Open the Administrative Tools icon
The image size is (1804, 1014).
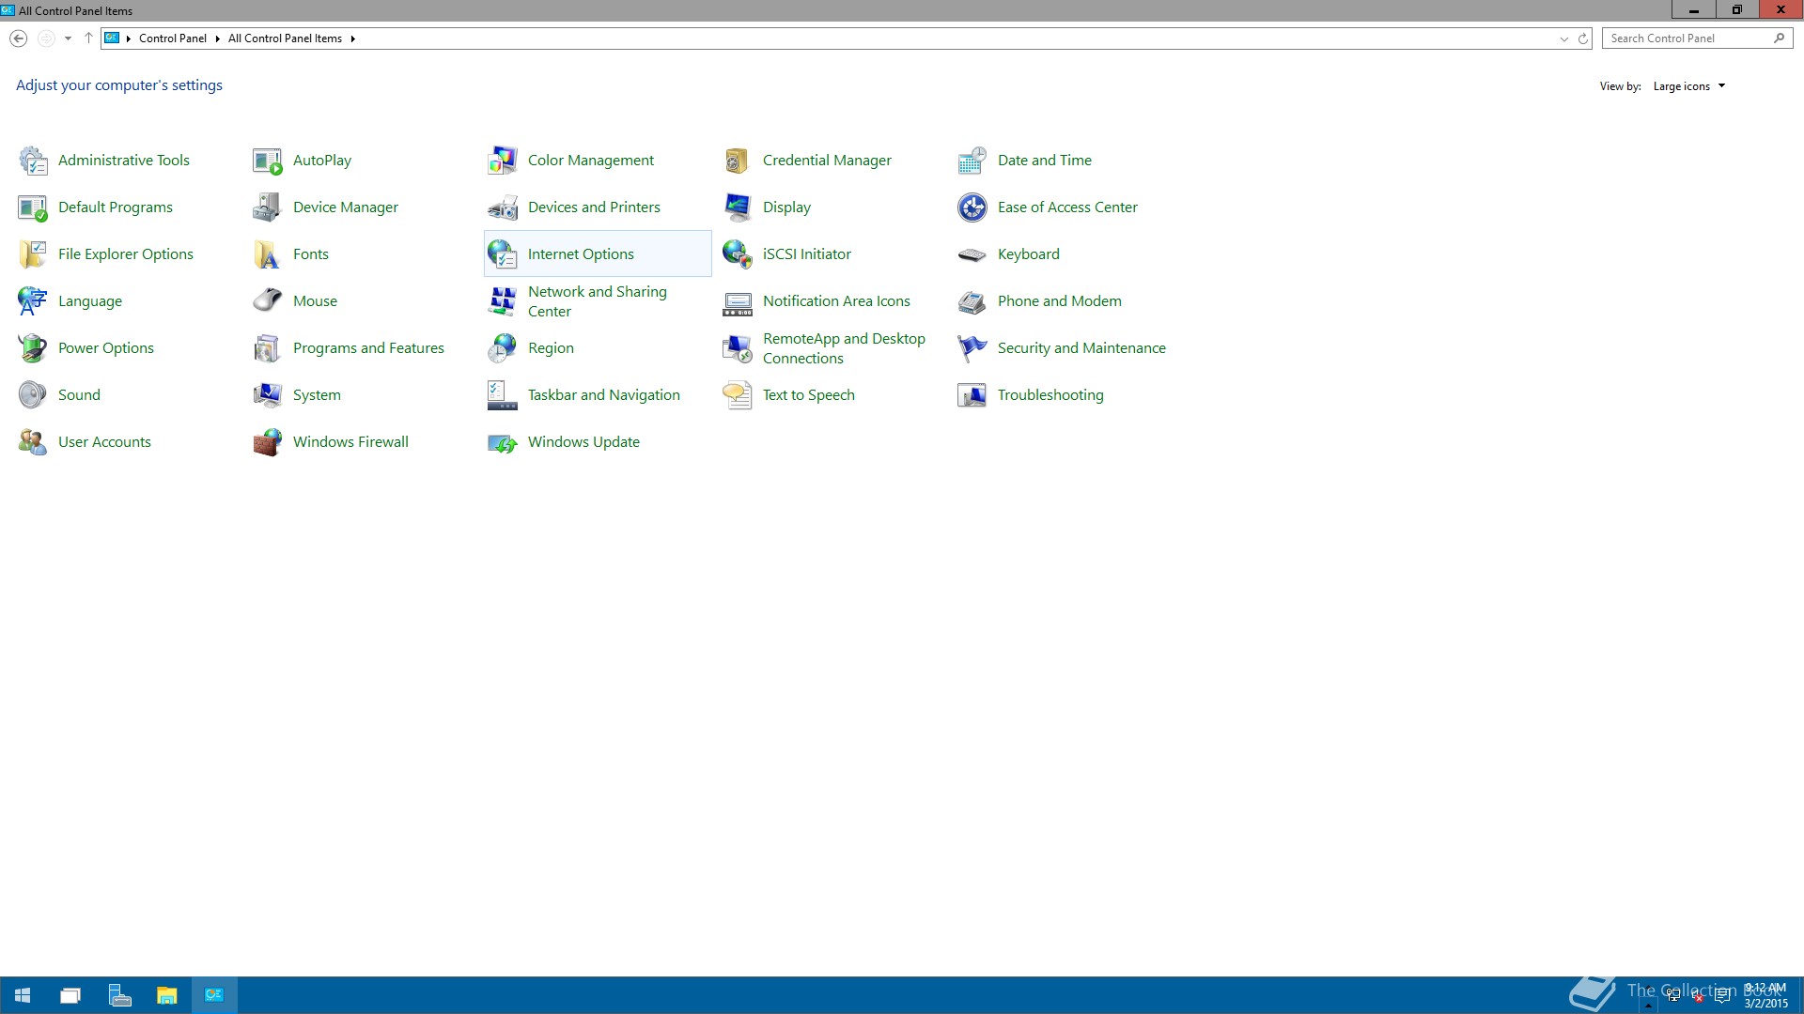[x=33, y=161]
